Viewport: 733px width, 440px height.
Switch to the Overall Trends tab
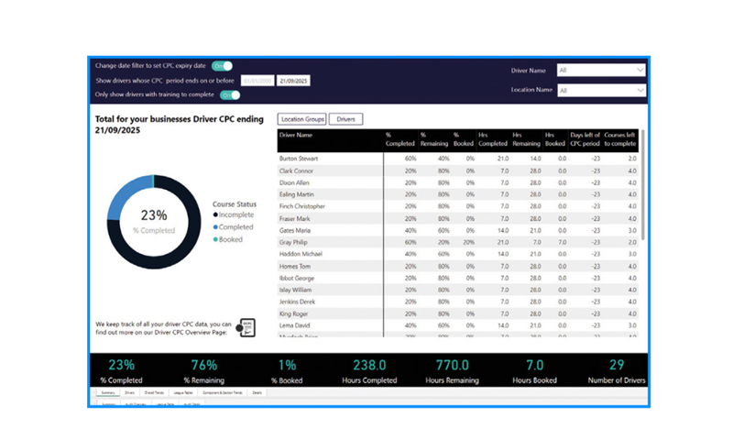coord(154,392)
